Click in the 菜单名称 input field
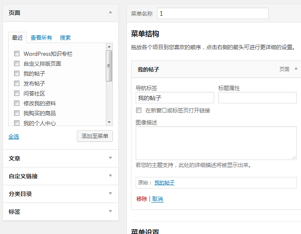301x234 pixels. [213, 13]
